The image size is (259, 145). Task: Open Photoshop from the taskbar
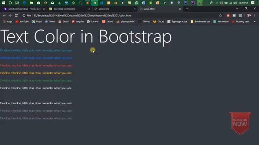click(x=186, y=3)
